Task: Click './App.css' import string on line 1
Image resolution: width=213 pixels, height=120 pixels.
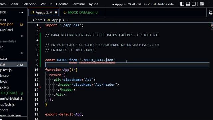Action: pos(70,25)
